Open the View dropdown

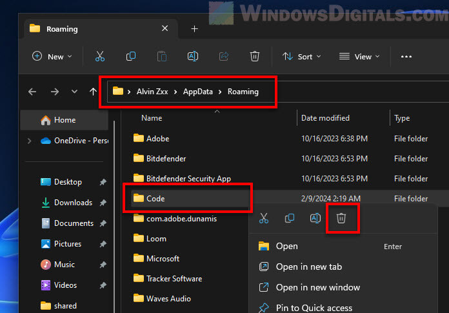click(x=359, y=56)
